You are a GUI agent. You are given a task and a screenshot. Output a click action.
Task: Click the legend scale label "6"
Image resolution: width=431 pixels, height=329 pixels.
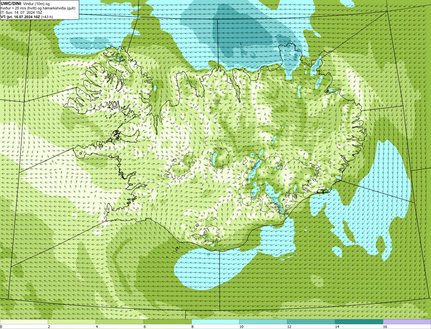(144, 327)
